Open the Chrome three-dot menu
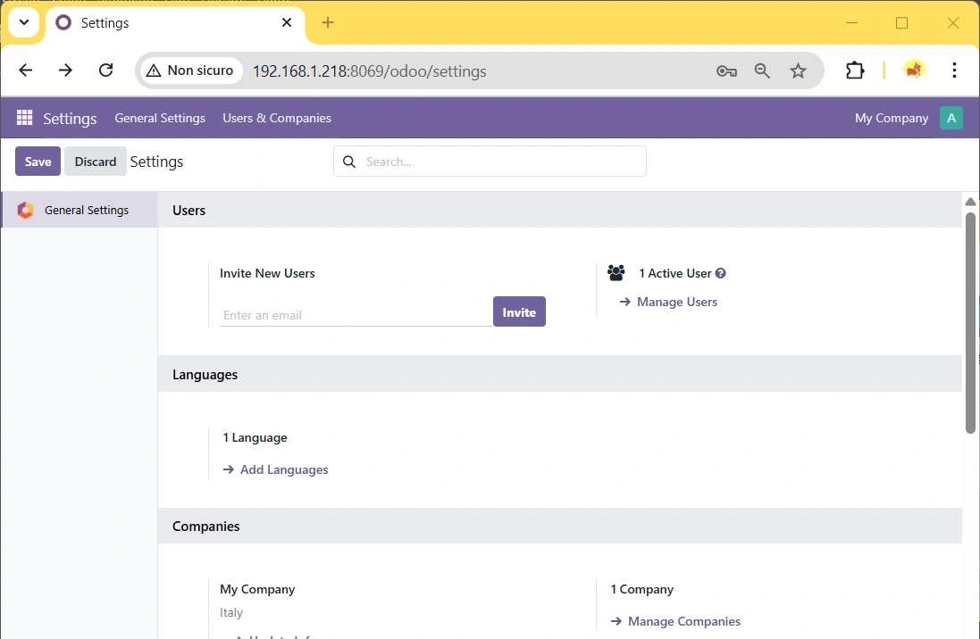This screenshot has width=980, height=639. pyautogui.click(x=954, y=70)
